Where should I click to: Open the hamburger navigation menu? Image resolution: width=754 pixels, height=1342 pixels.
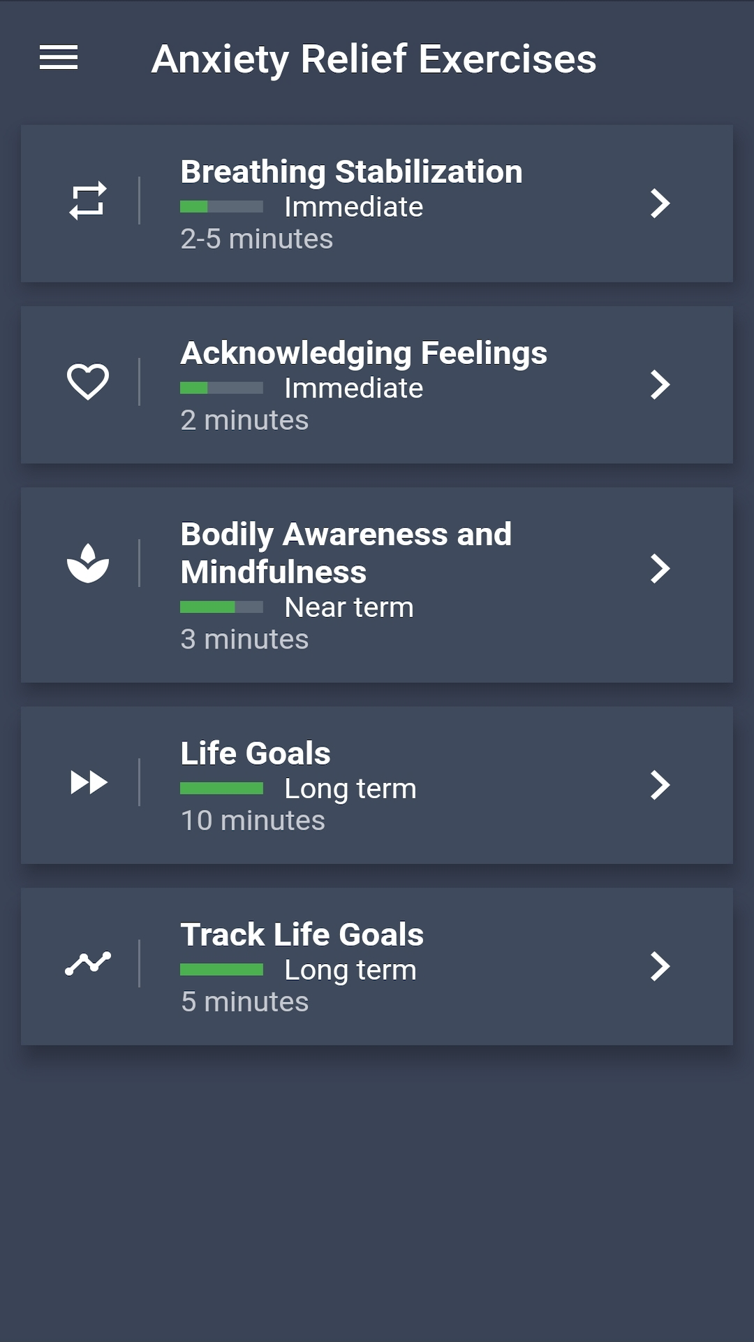(58, 59)
